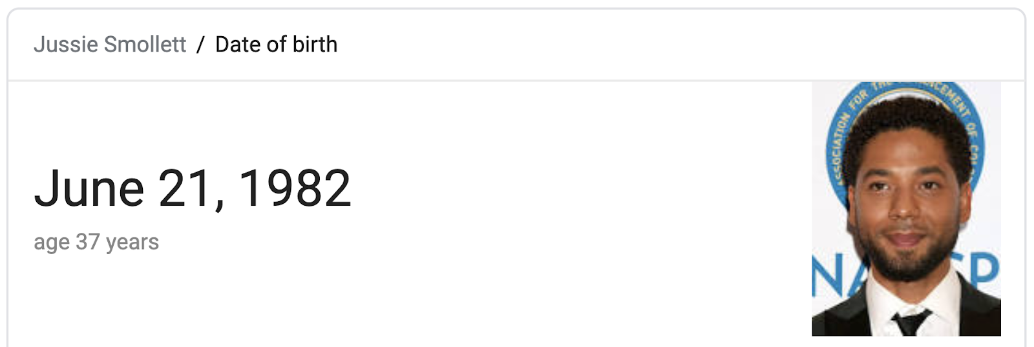The width and height of the screenshot is (1034, 347).
Task: Click the word "Smollett" in the breadcrumb
Action: [x=145, y=45]
